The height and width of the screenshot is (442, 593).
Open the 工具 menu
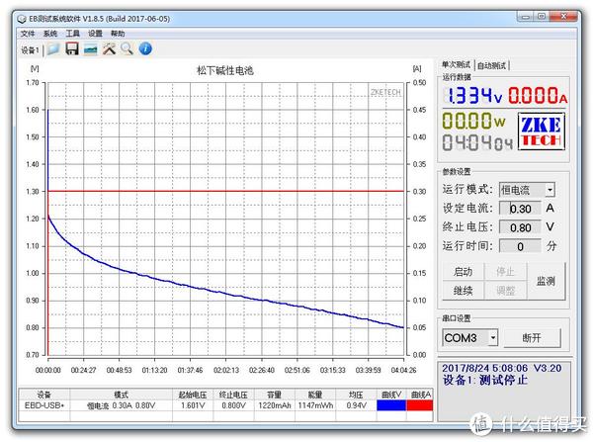tap(72, 34)
